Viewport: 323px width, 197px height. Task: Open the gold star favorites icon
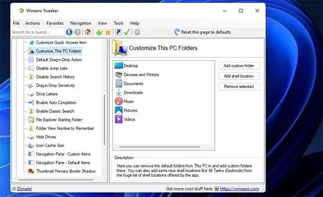(108, 32)
